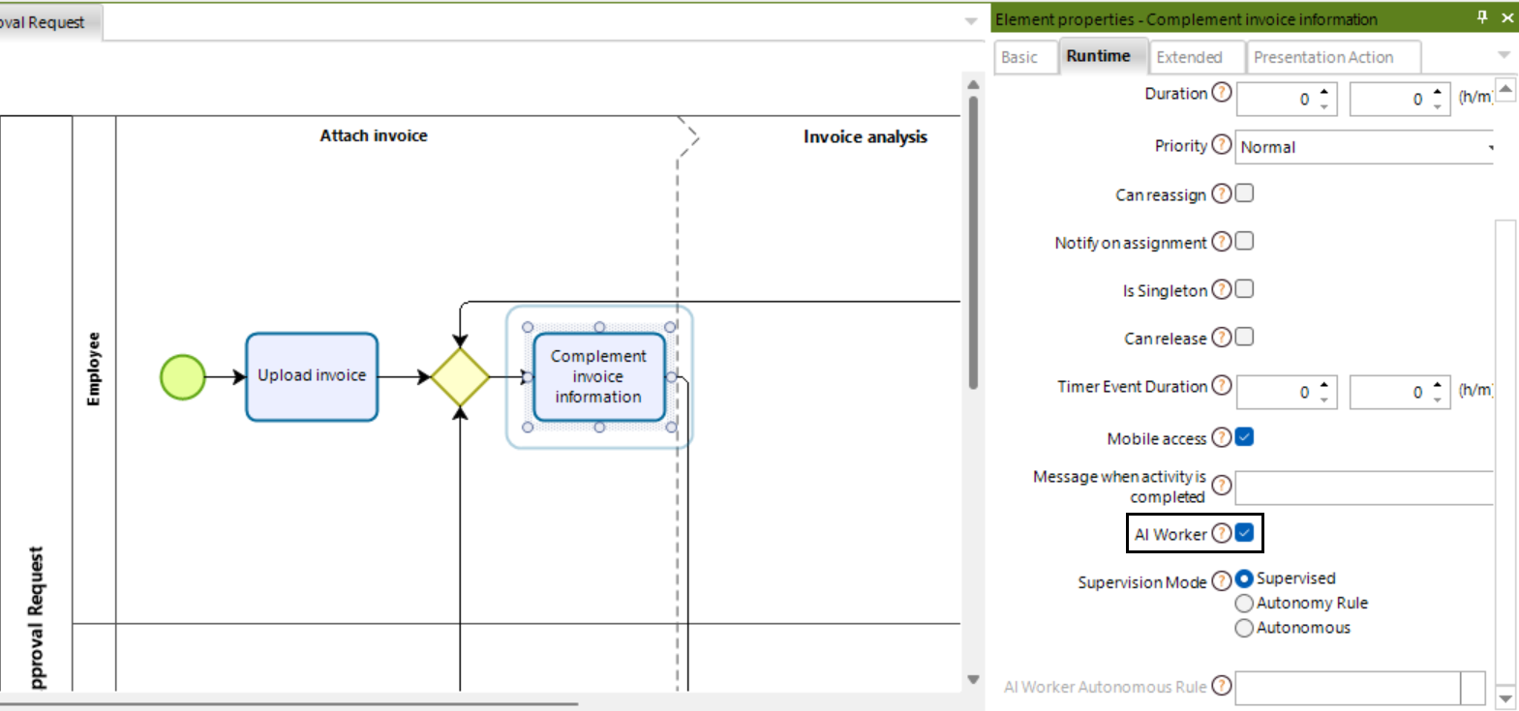Click the properties panel scroll down arrow
The image size is (1519, 711).
pos(1505,696)
